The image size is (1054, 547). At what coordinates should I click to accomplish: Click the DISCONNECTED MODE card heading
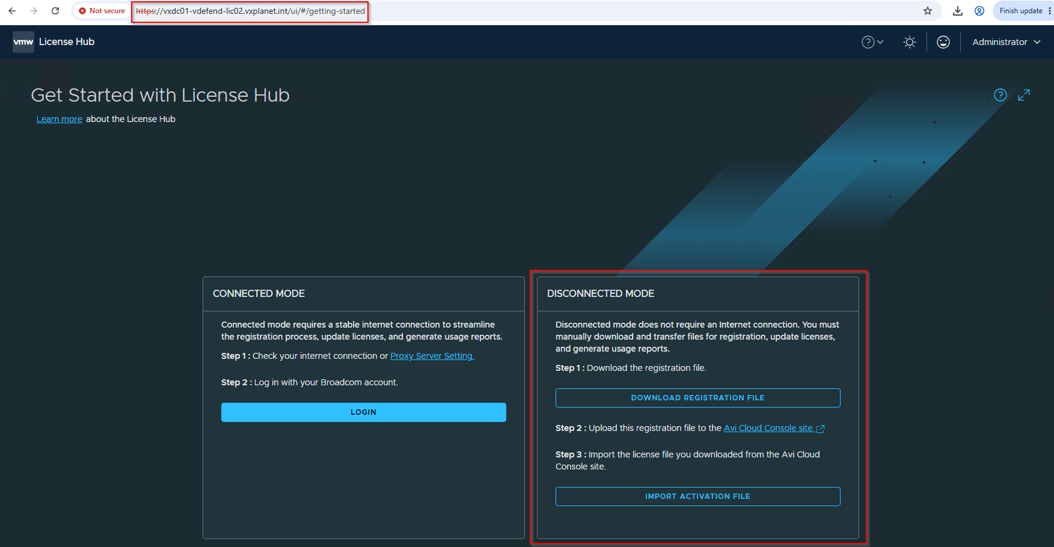pos(601,293)
